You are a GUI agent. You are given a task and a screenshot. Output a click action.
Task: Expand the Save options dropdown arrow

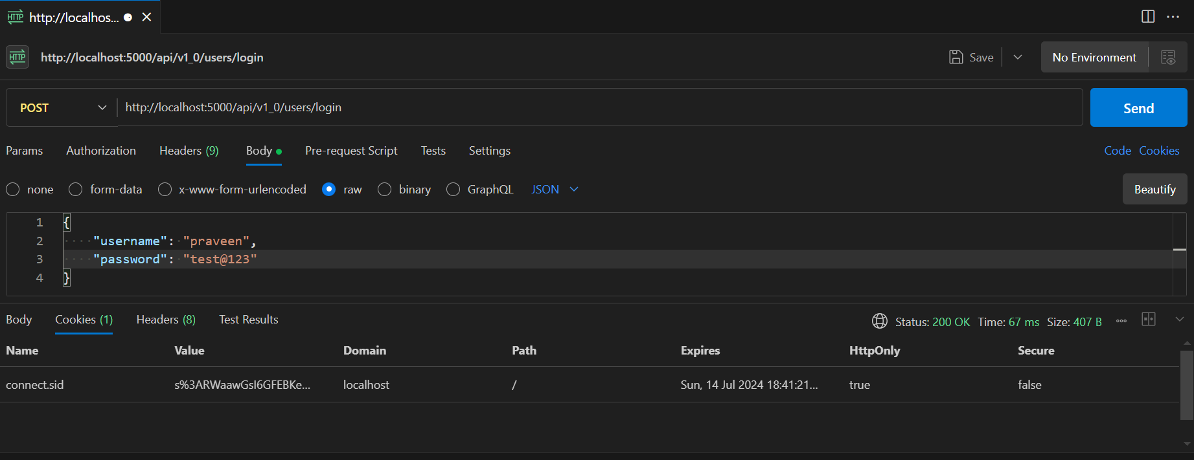point(1018,57)
